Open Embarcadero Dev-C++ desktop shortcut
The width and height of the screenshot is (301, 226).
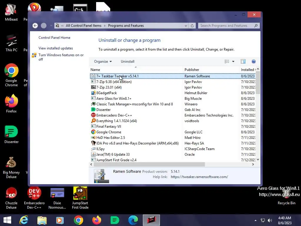click(34, 198)
